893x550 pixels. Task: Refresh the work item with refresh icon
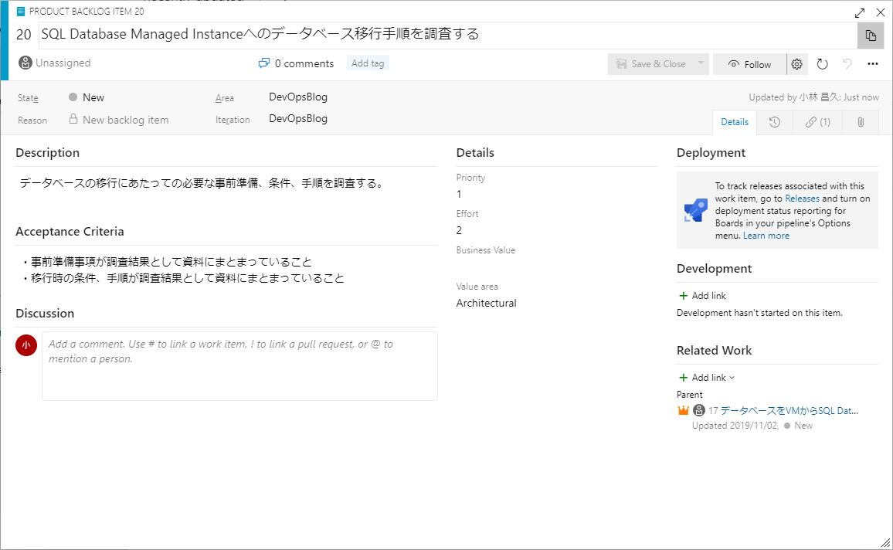pyautogui.click(x=822, y=64)
